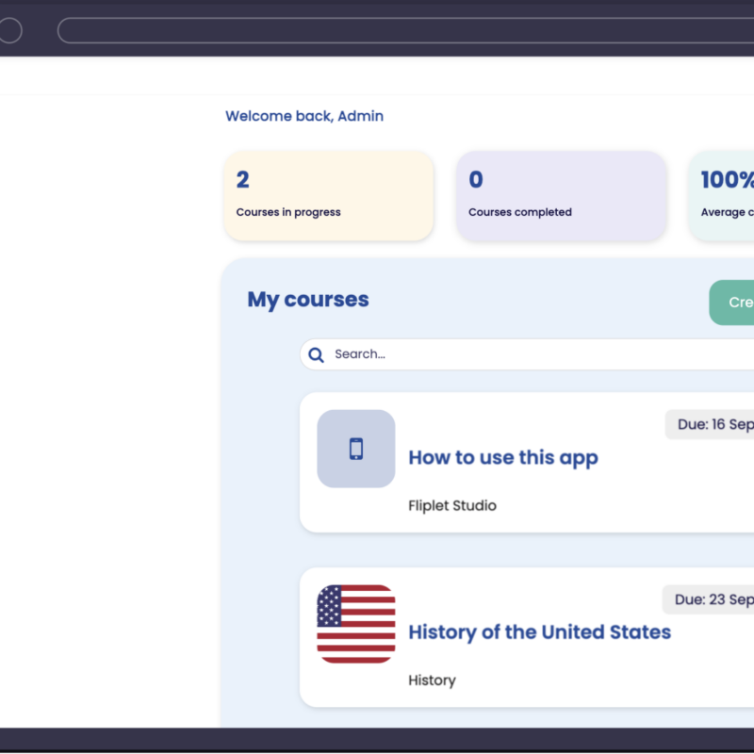Click the phone icon thumbnail for How to use this app

point(356,449)
